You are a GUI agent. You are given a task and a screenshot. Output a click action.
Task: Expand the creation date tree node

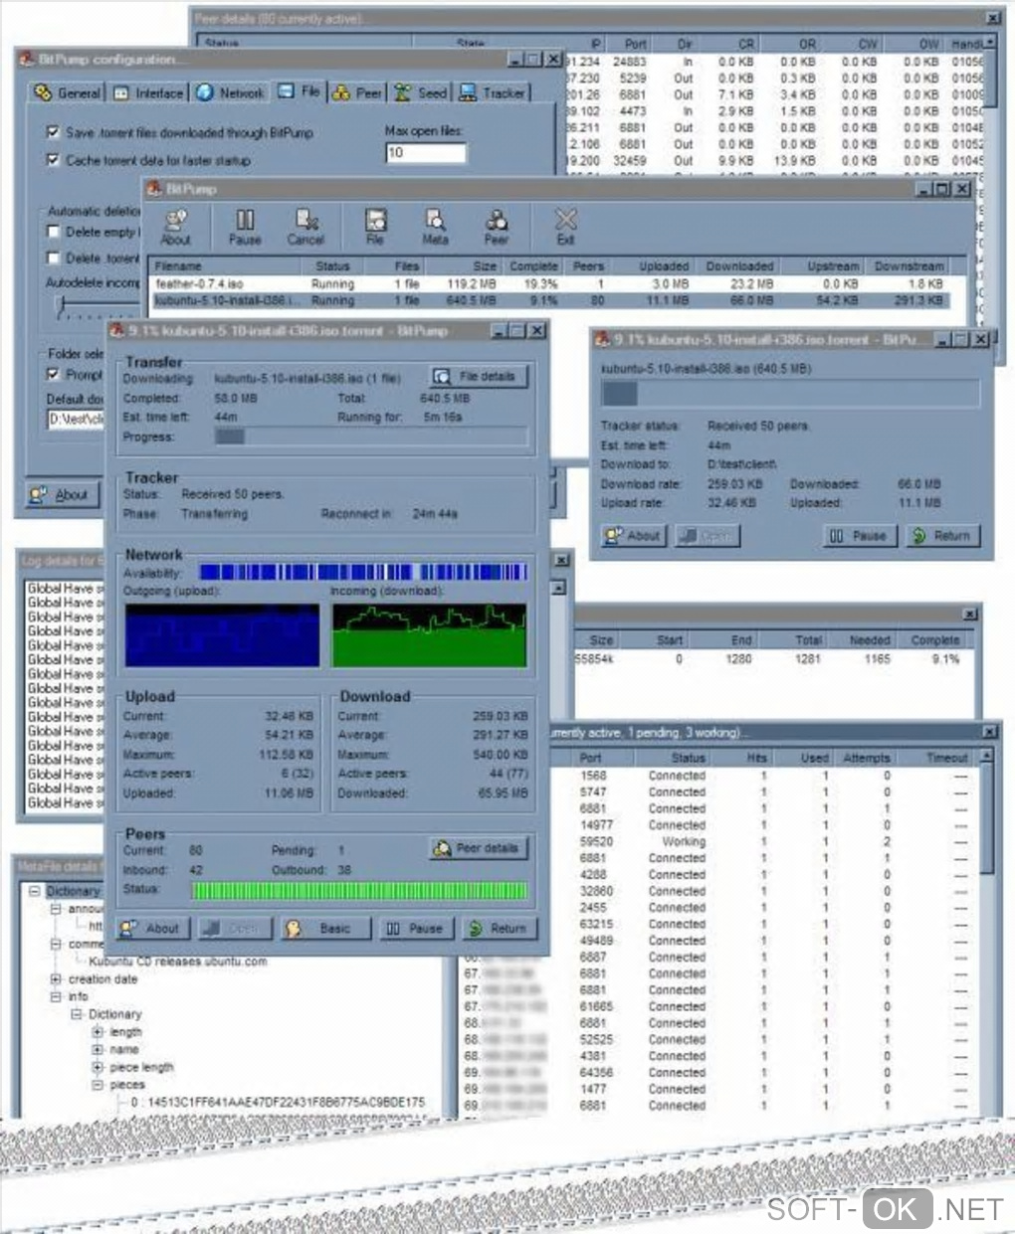tap(56, 978)
